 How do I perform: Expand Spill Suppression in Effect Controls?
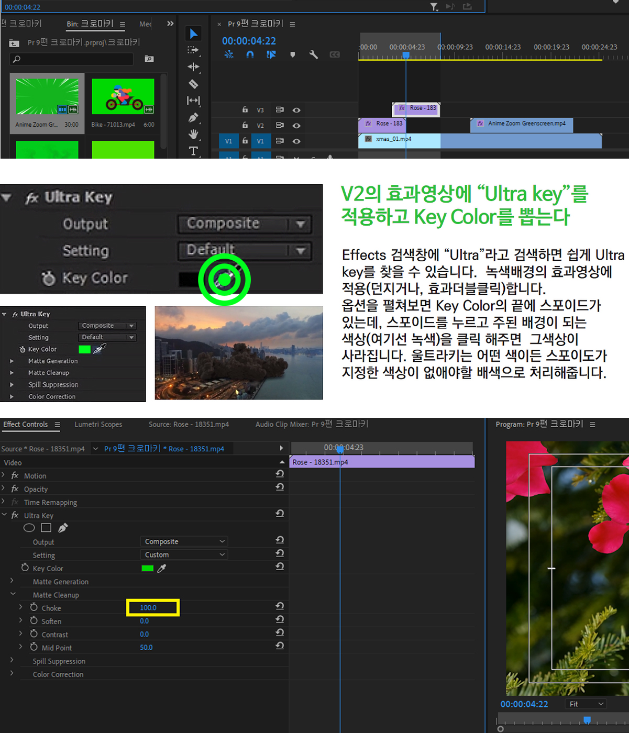click(12, 660)
